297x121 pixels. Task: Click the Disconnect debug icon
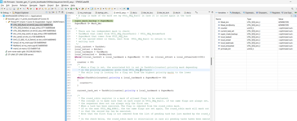pyautogui.click(x=40, y=9)
